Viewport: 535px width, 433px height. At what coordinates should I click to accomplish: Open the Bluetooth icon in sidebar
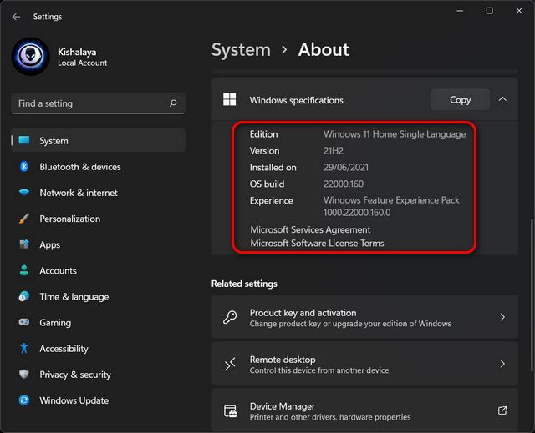click(x=24, y=167)
